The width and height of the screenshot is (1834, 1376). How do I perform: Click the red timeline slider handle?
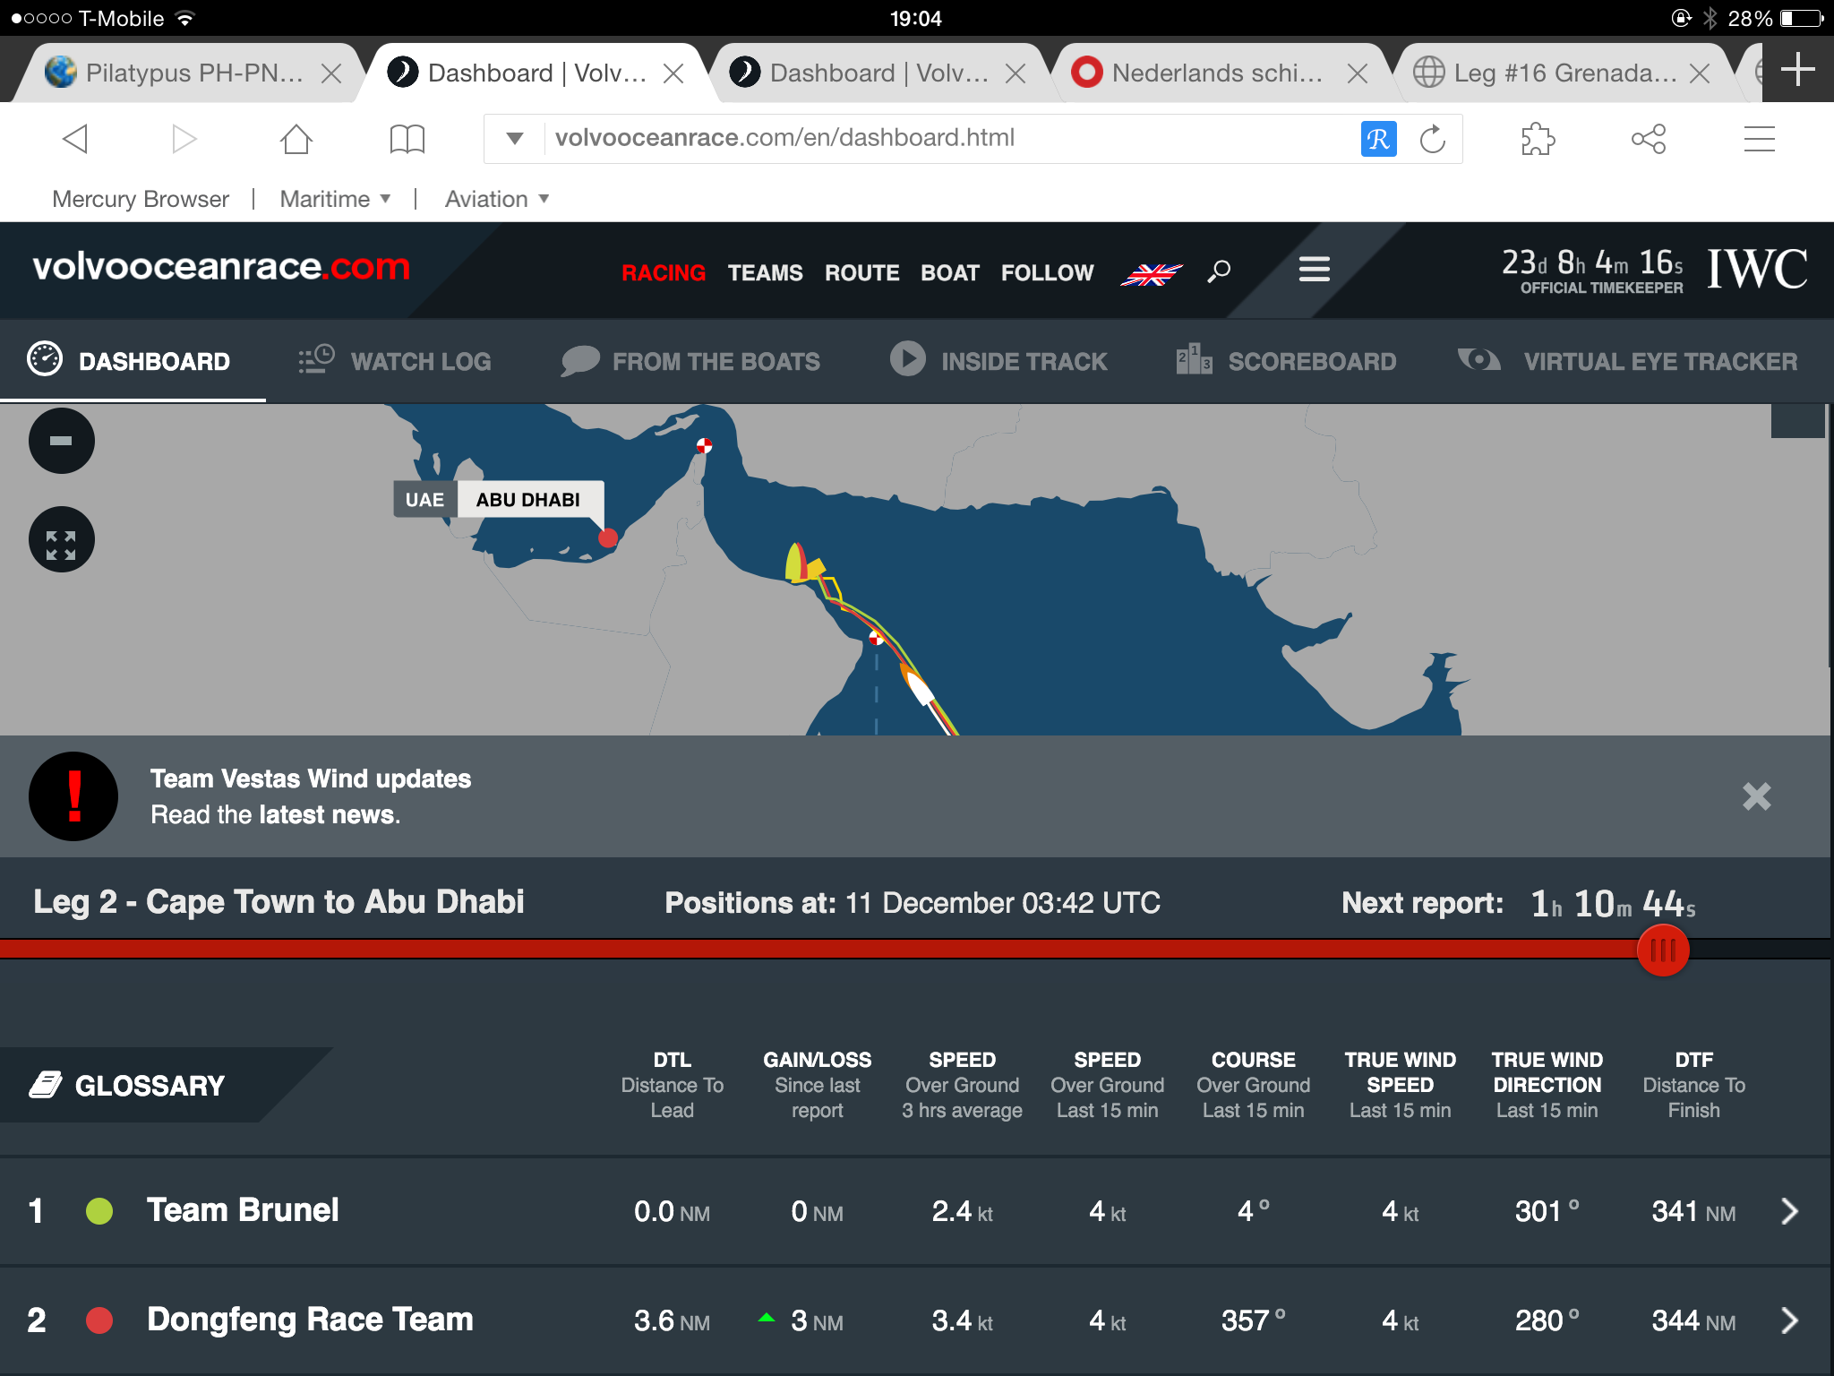pyautogui.click(x=1663, y=950)
